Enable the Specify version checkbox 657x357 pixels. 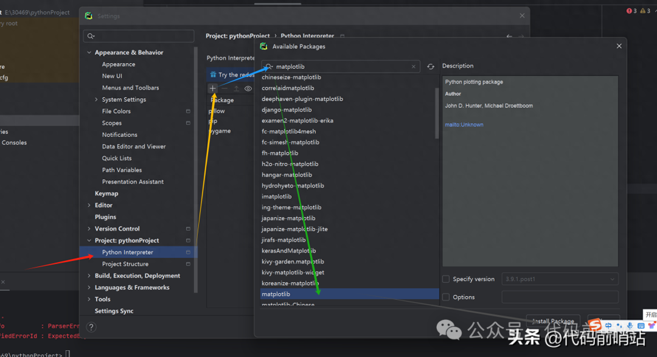446,279
